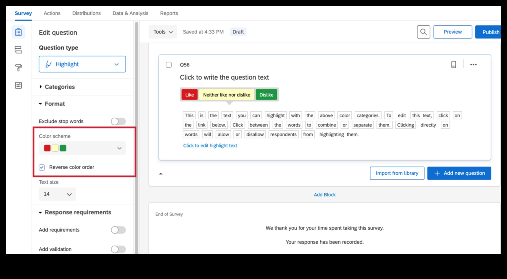Click the 'Click to edit highlight text' link

210,145
